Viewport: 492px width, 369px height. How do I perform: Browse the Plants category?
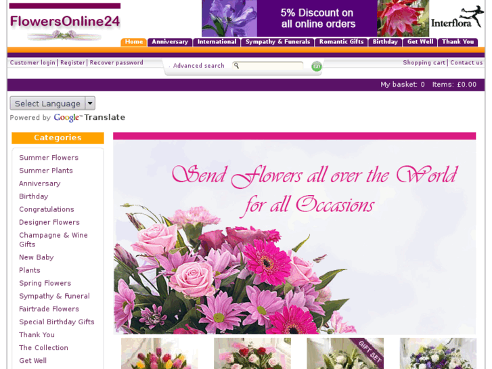click(30, 270)
